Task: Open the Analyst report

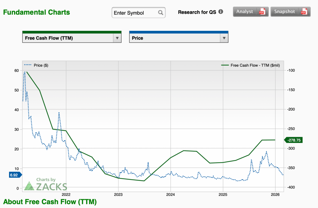Action: tap(245, 12)
